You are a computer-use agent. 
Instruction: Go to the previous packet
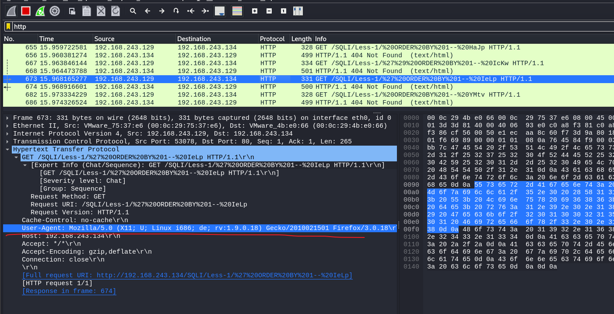point(147,11)
